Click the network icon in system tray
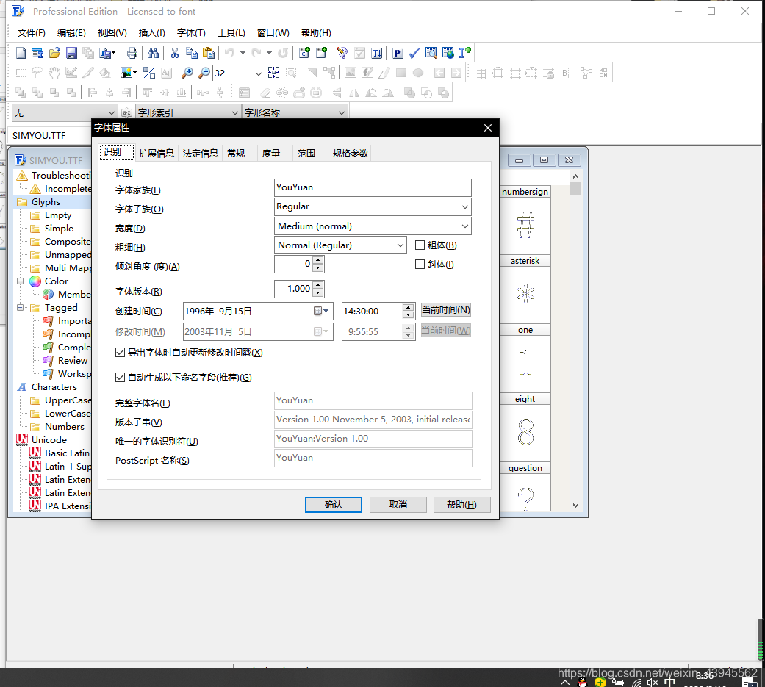The width and height of the screenshot is (765, 687). click(x=636, y=682)
